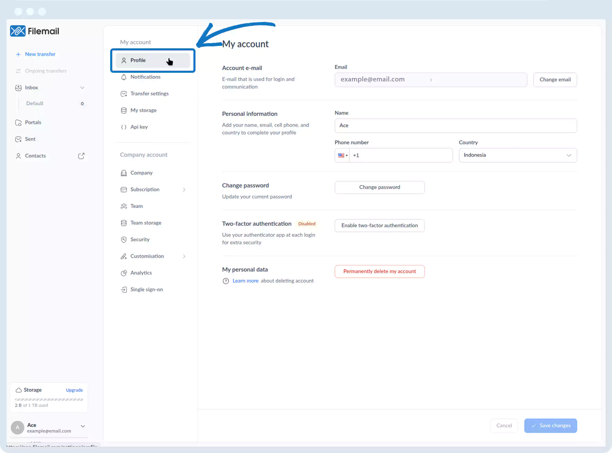
Task: Open Transfer settings menu item
Action: tap(149, 94)
